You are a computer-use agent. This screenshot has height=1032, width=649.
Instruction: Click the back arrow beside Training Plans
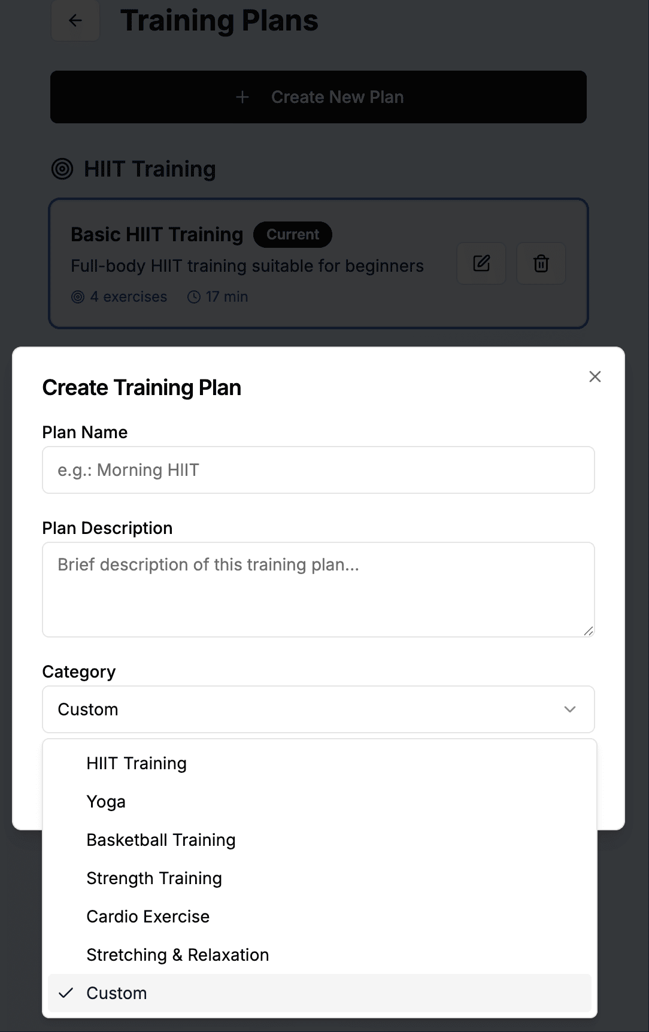75,20
